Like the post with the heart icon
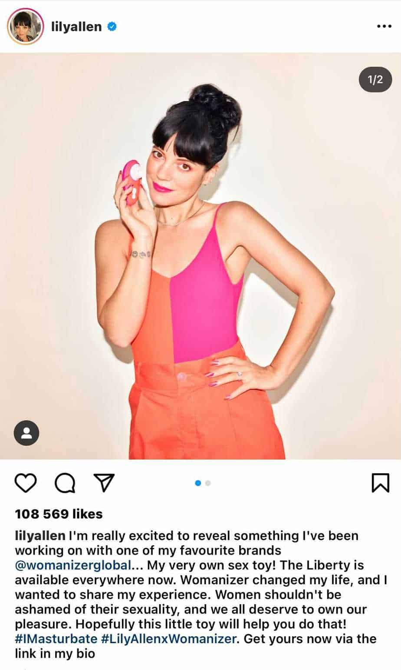 (x=26, y=483)
